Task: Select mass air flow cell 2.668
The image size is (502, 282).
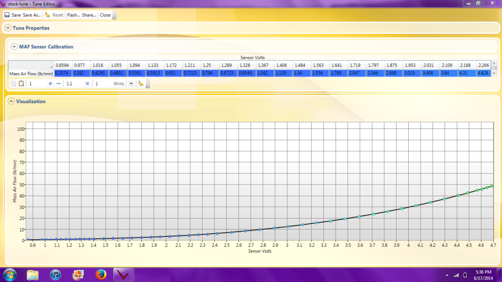Action: pyautogui.click(x=394, y=73)
